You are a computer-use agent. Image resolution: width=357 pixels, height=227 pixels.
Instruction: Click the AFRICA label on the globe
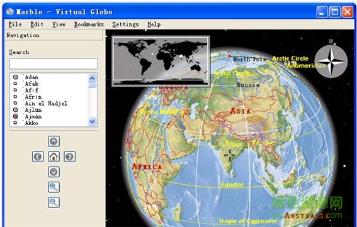tap(147, 167)
